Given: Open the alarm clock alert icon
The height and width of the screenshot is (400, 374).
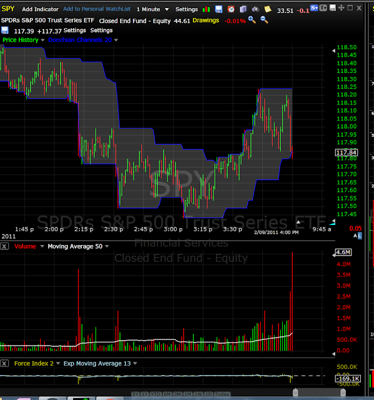Looking at the screenshot, I should click(231, 9).
